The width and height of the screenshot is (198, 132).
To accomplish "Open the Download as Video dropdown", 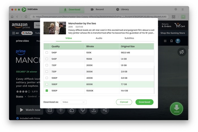I will [x=74, y=102].
